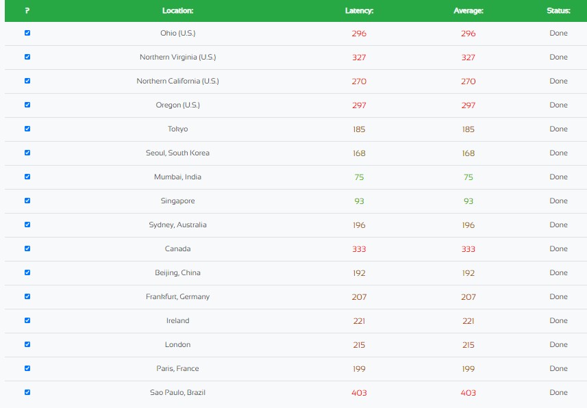Click the question mark column header
The height and width of the screenshot is (408, 587).
coord(27,11)
